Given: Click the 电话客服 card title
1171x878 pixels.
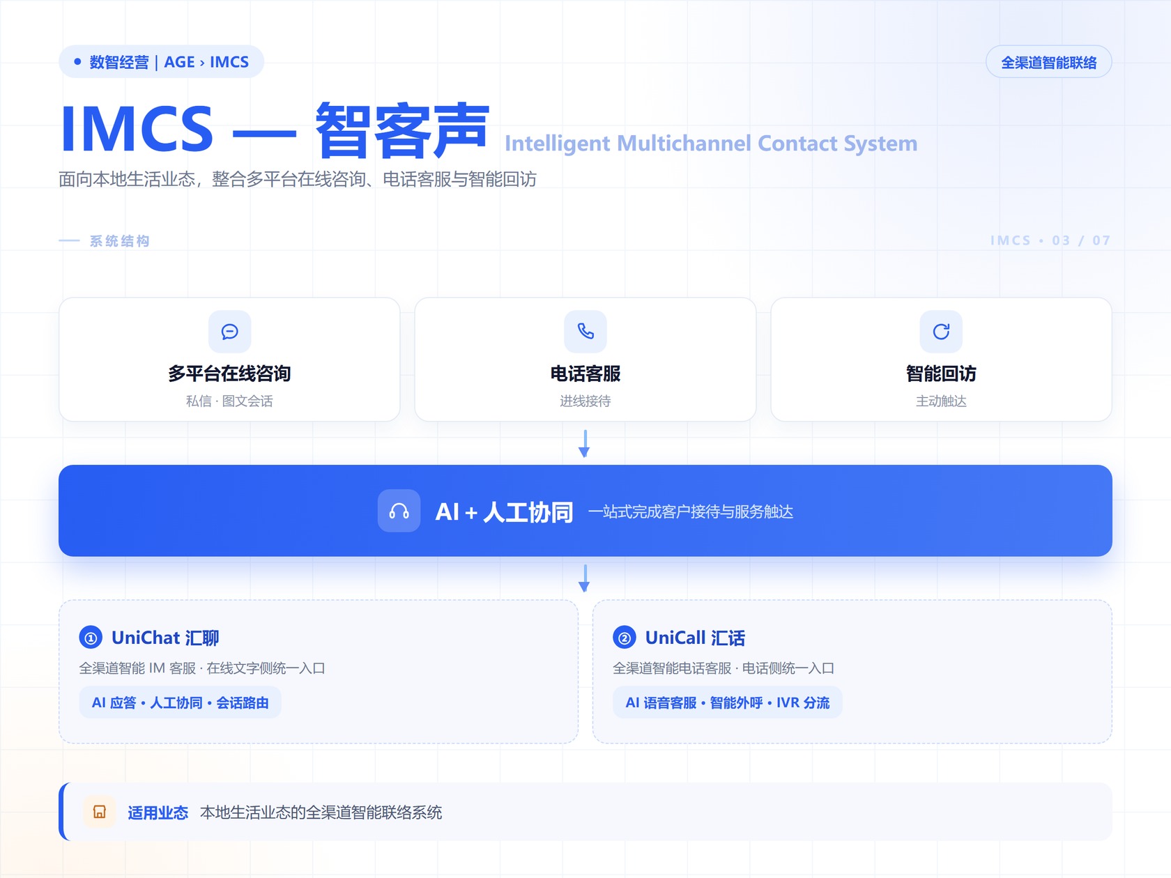Looking at the screenshot, I should click(x=585, y=373).
